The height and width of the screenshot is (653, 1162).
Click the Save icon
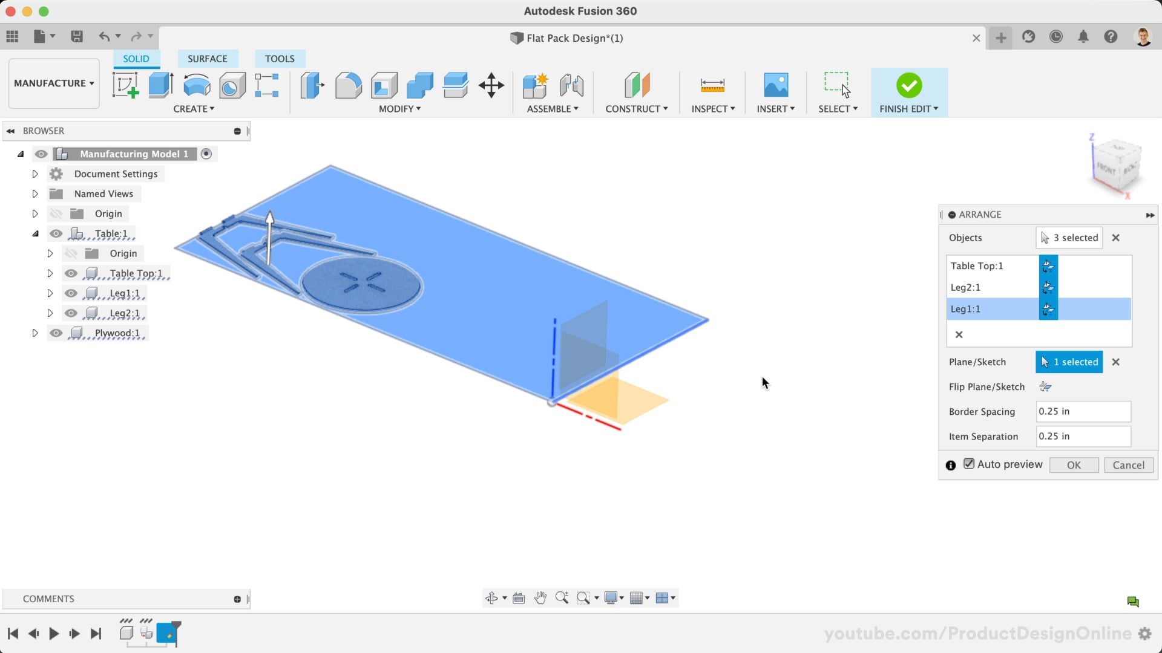pyautogui.click(x=77, y=37)
